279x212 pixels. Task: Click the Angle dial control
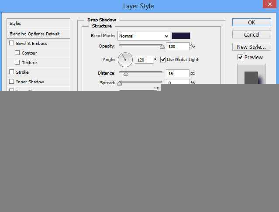click(125, 60)
